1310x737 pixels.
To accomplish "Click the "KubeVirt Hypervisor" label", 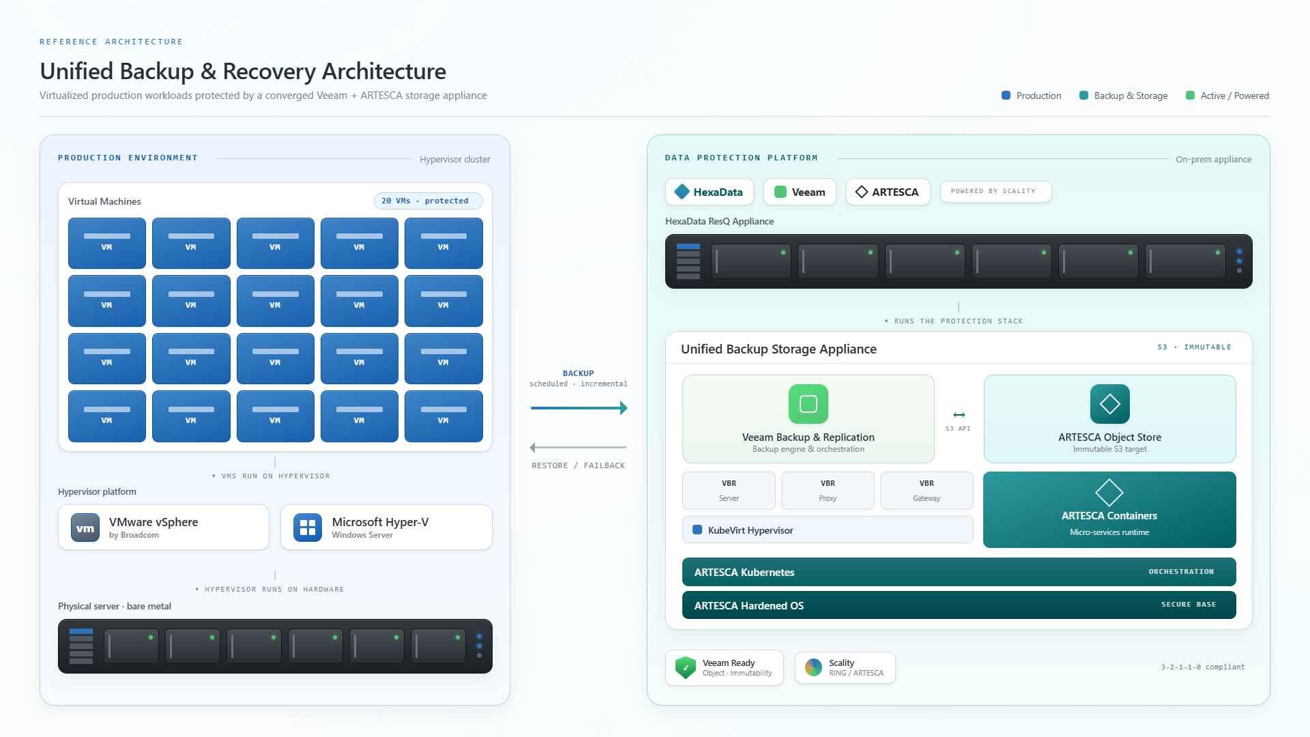I will coord(751,530).
